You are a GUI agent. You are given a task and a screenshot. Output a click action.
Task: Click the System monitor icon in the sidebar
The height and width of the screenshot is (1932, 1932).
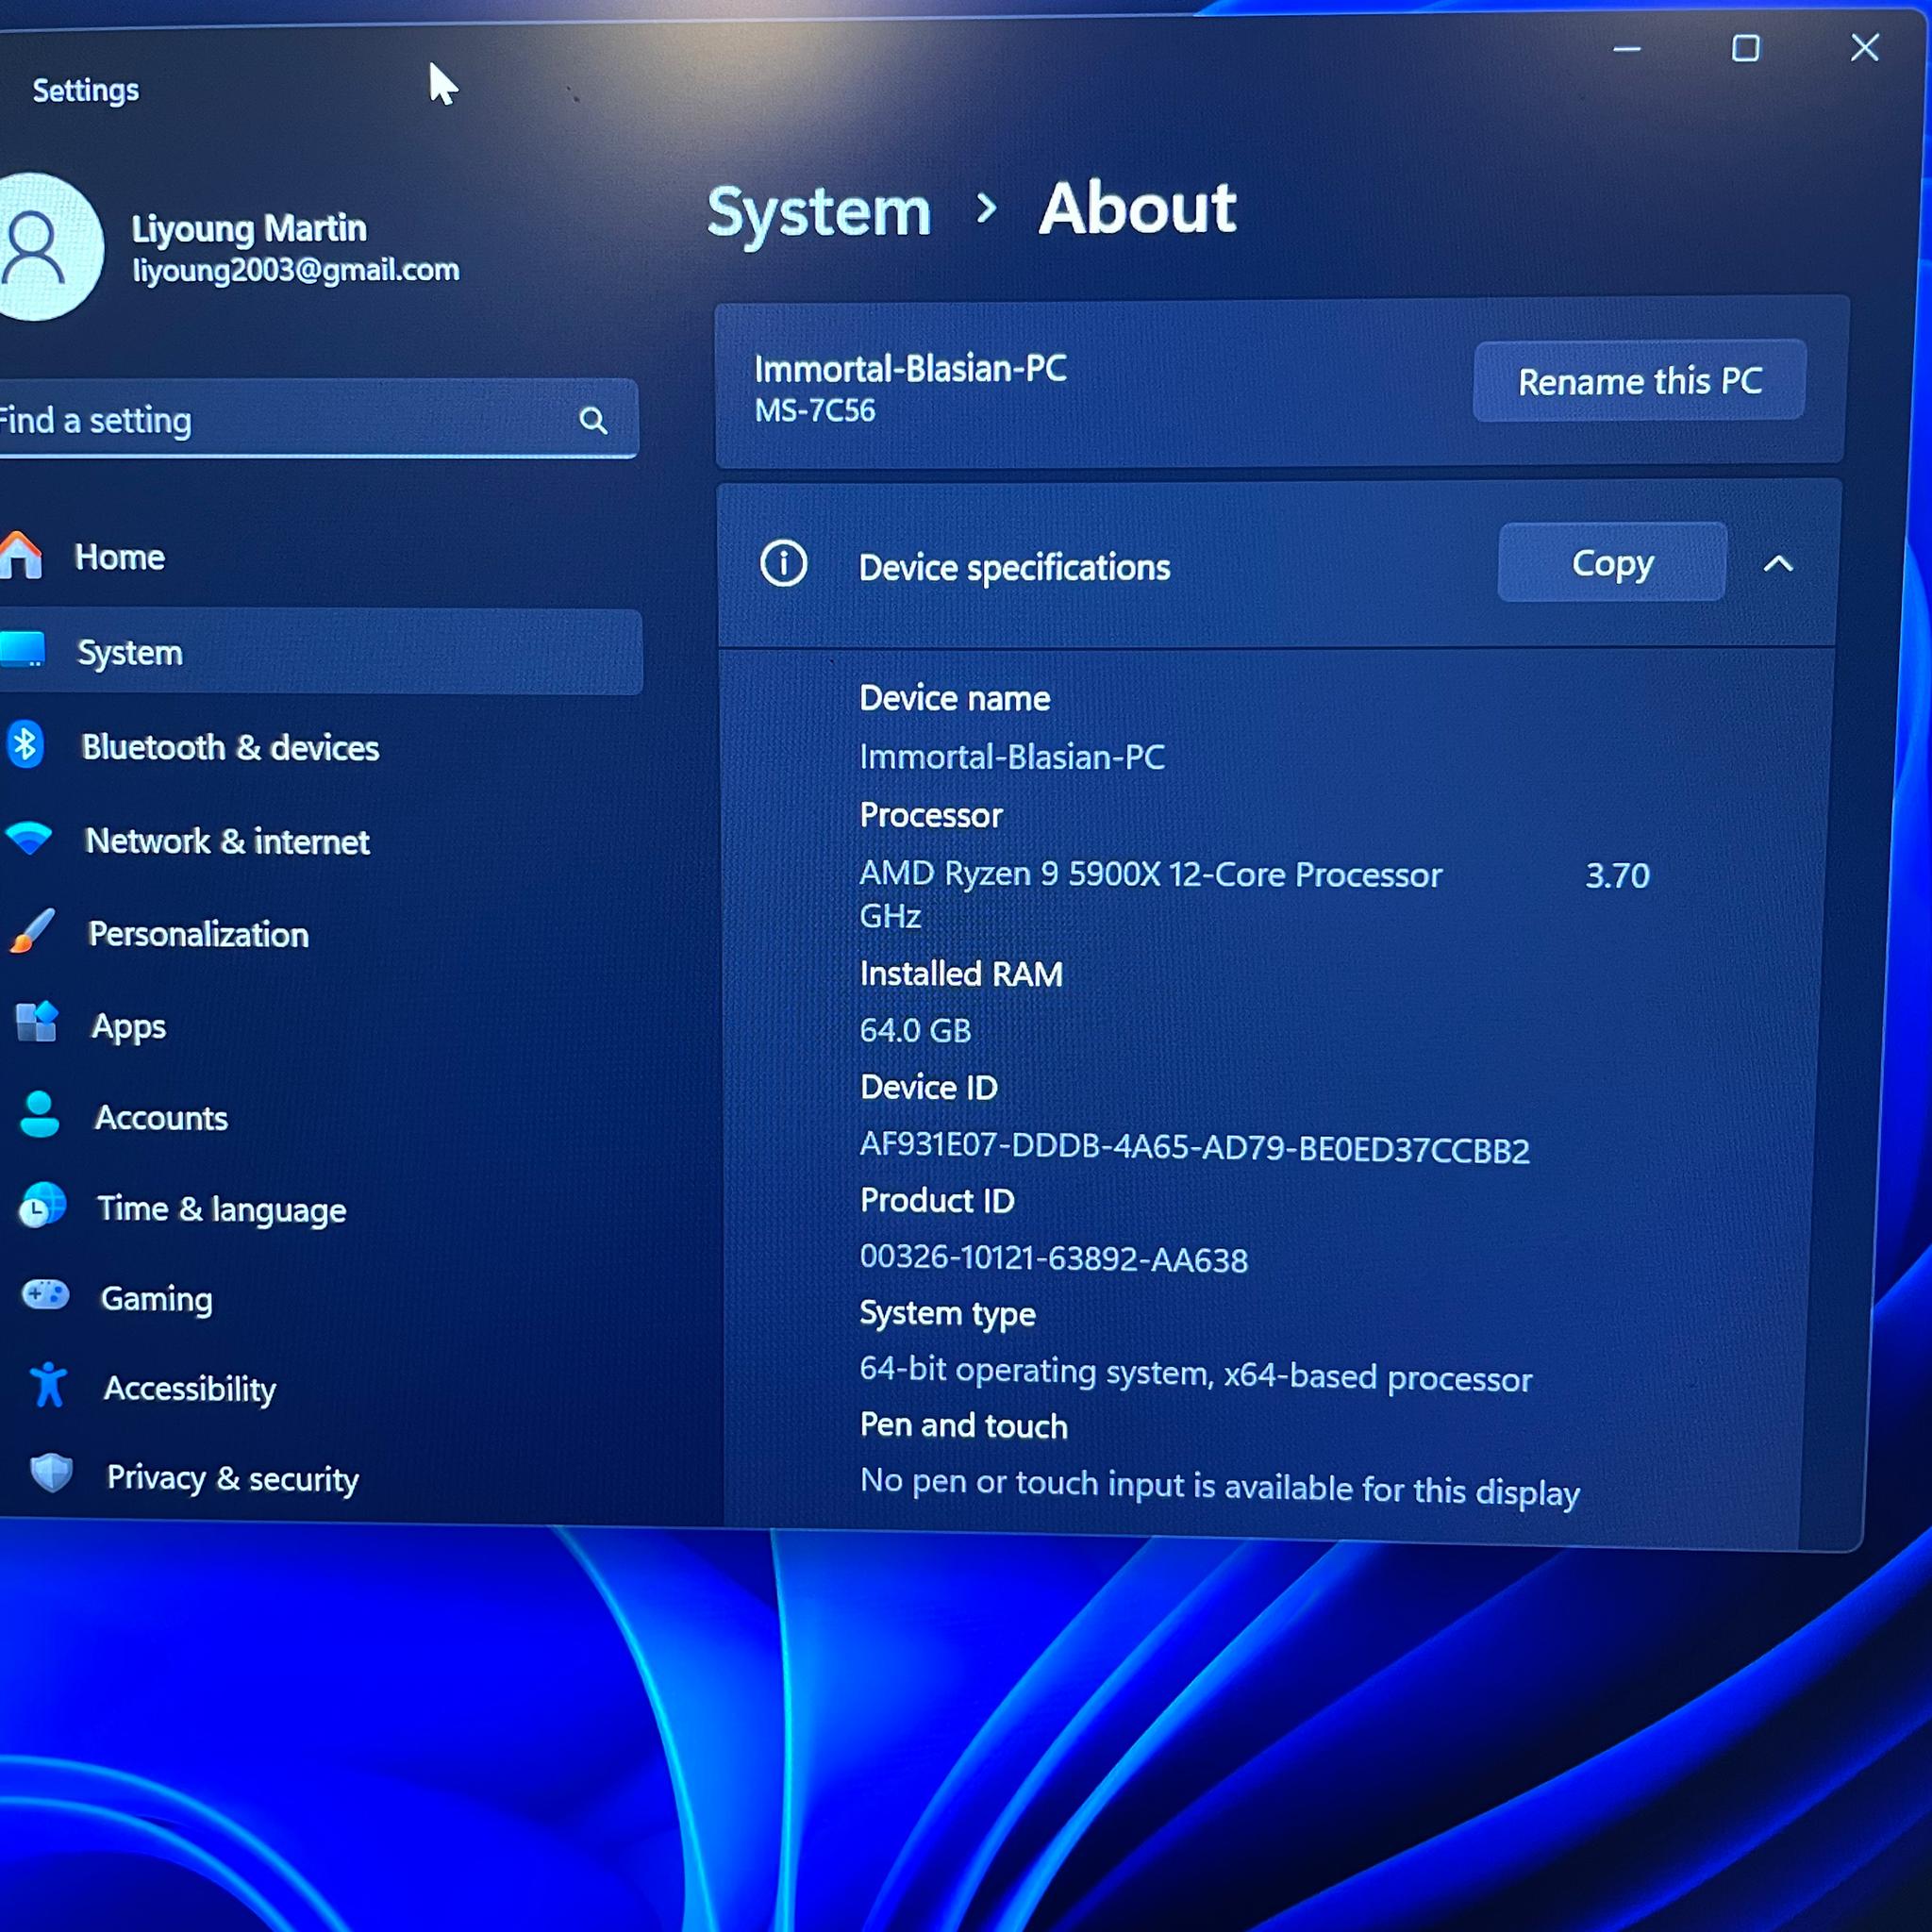[22, 649]
